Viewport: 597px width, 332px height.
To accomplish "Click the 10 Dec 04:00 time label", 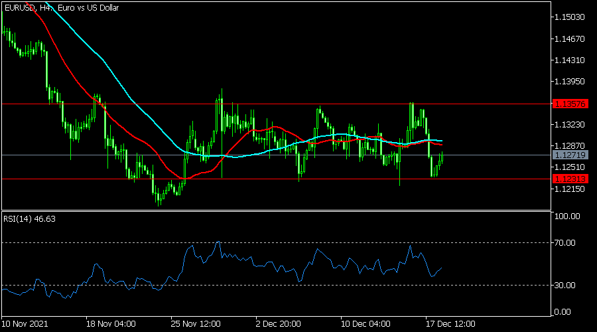I will [x=365, y=324].
